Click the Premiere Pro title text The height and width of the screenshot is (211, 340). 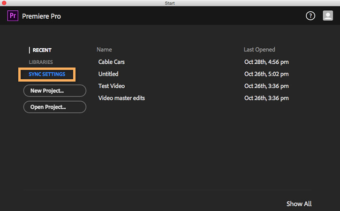click(41, 16)
